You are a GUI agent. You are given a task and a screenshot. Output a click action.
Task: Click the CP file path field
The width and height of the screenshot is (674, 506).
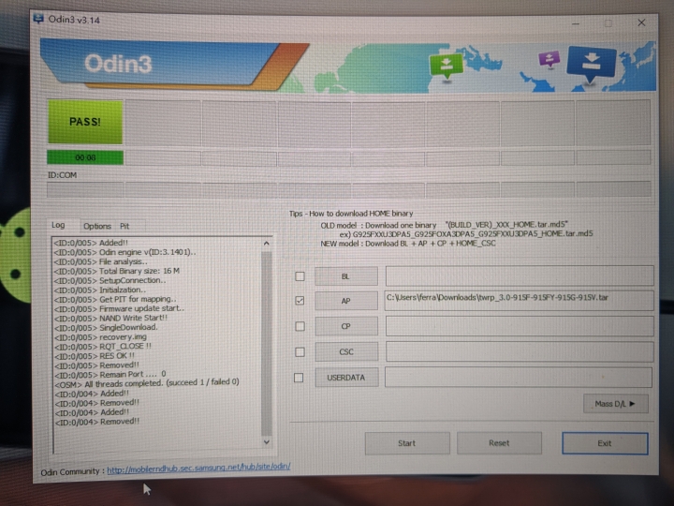tap(520, 326)
